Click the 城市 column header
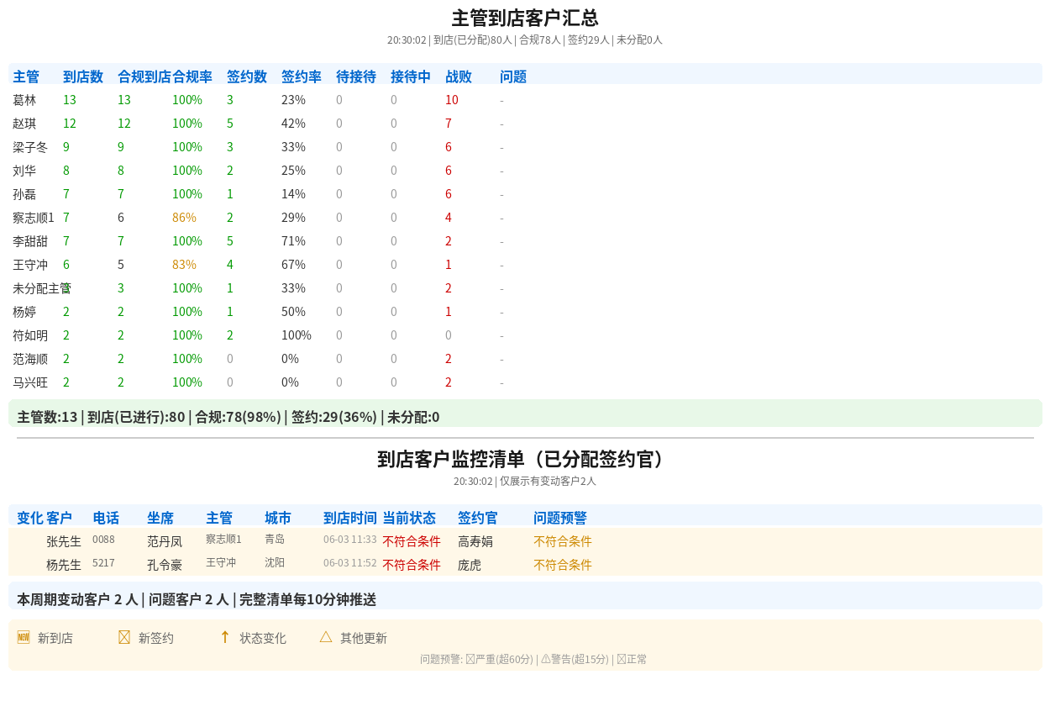 tap(278, 518)
